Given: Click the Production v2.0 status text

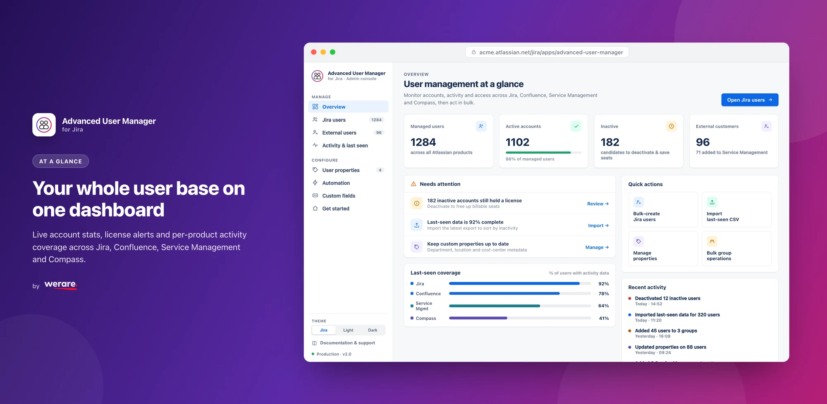Looking at the screenshot, I should click(334, 354).
